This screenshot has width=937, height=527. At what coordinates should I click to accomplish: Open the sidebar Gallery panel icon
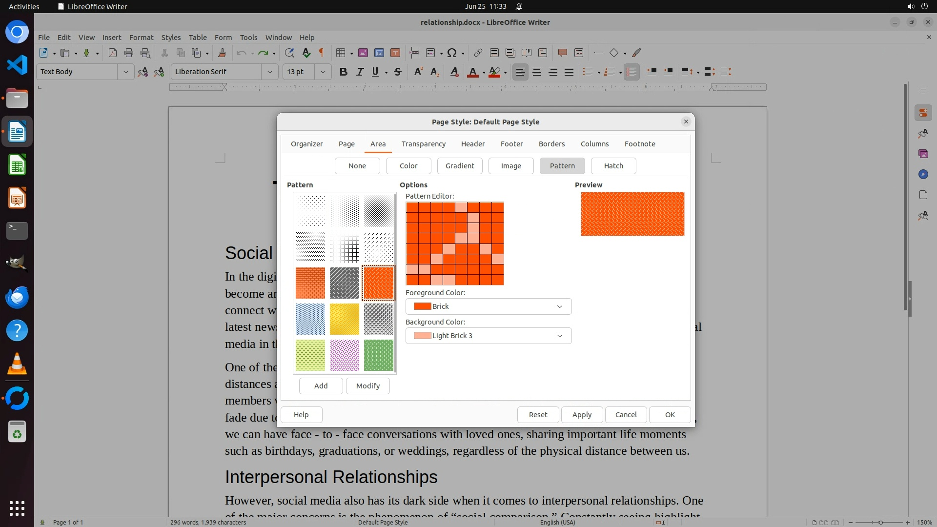click(923, 154)
